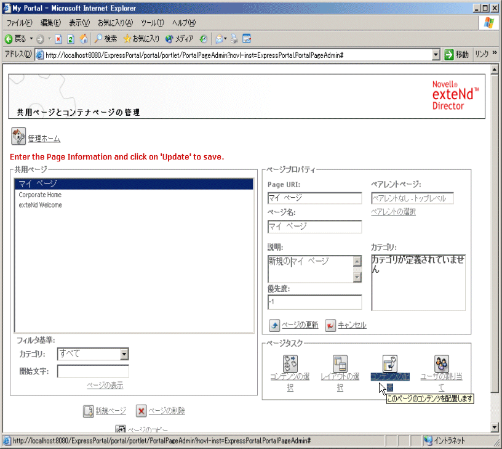Viewport: 502px width, 449px height.
Task: Click the 開始文字 filter input field
Action: click(93, 371)
